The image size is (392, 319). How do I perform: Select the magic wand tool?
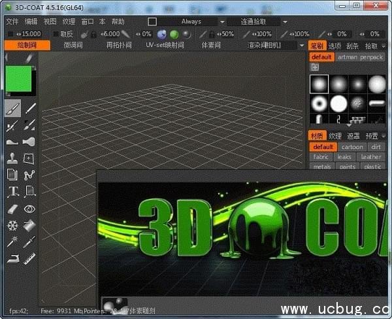[12, 242]
